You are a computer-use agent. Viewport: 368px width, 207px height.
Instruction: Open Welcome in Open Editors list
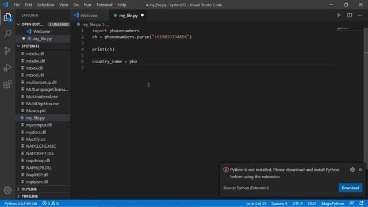tap(43, 32)
